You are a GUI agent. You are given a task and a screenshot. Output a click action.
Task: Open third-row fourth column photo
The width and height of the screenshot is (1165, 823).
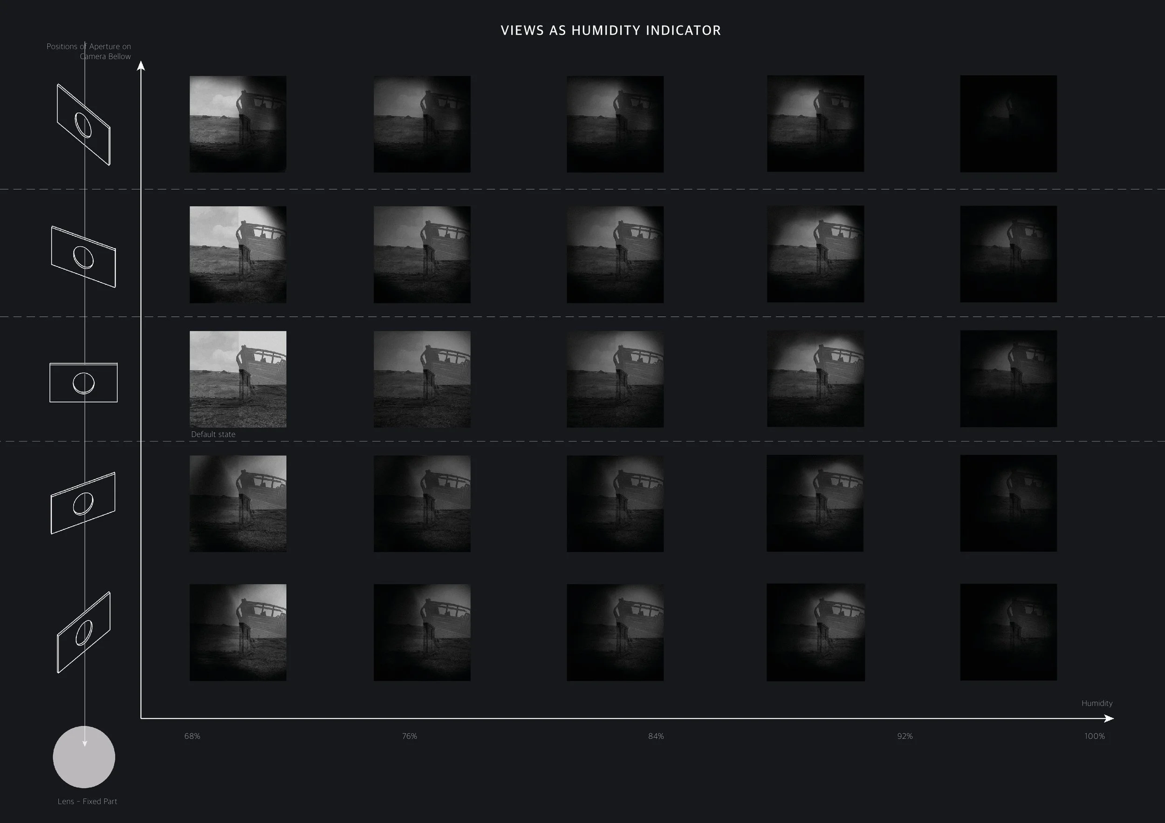click(815, 379)
